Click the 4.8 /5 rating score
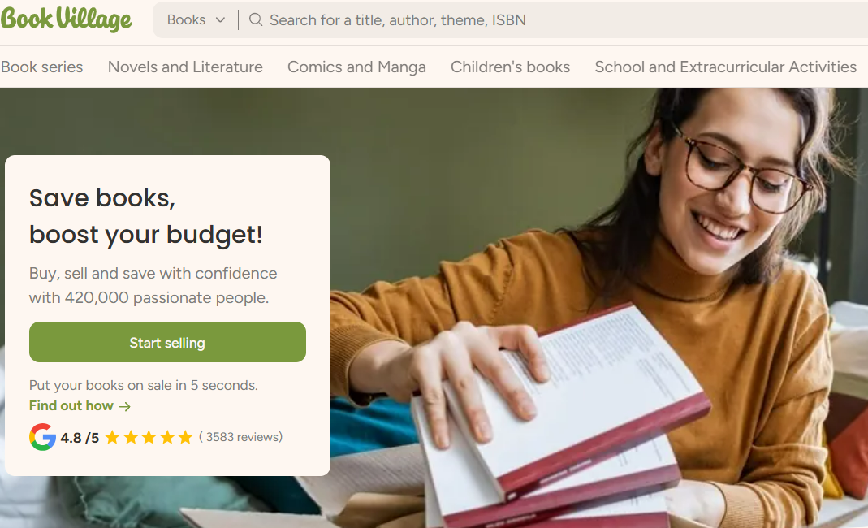Viewport: 868px width, 528px height. click(x=80, y=438)
